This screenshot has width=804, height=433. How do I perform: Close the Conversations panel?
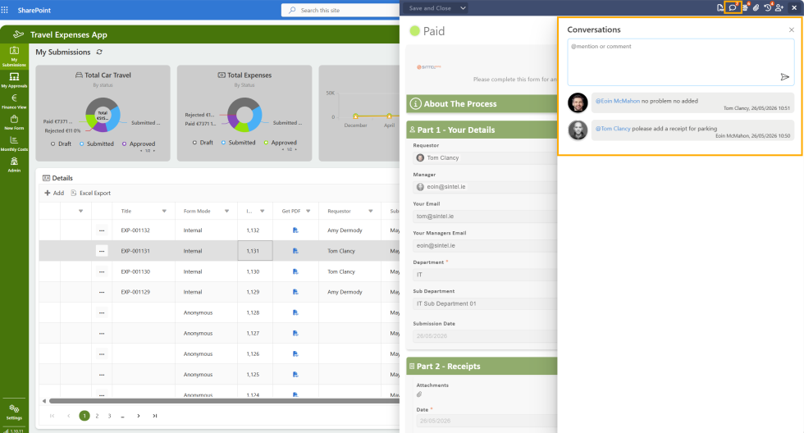[x=792, y=30]
